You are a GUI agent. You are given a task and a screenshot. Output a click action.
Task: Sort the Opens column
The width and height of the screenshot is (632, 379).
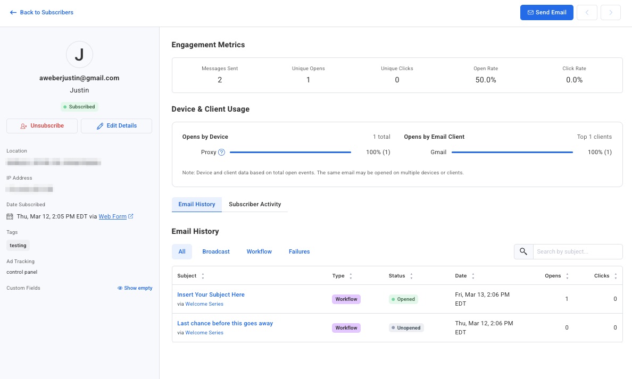click(x=567, y=276)
